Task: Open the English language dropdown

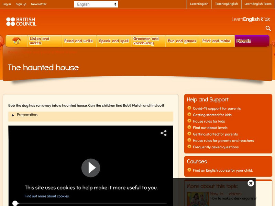Action: tap(96, 4)
